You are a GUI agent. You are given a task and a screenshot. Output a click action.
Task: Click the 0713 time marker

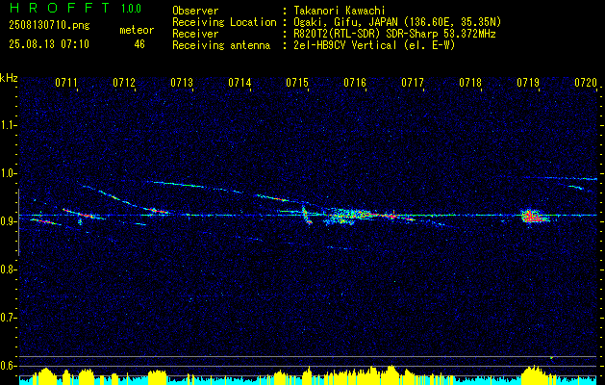tap(182, 82)
